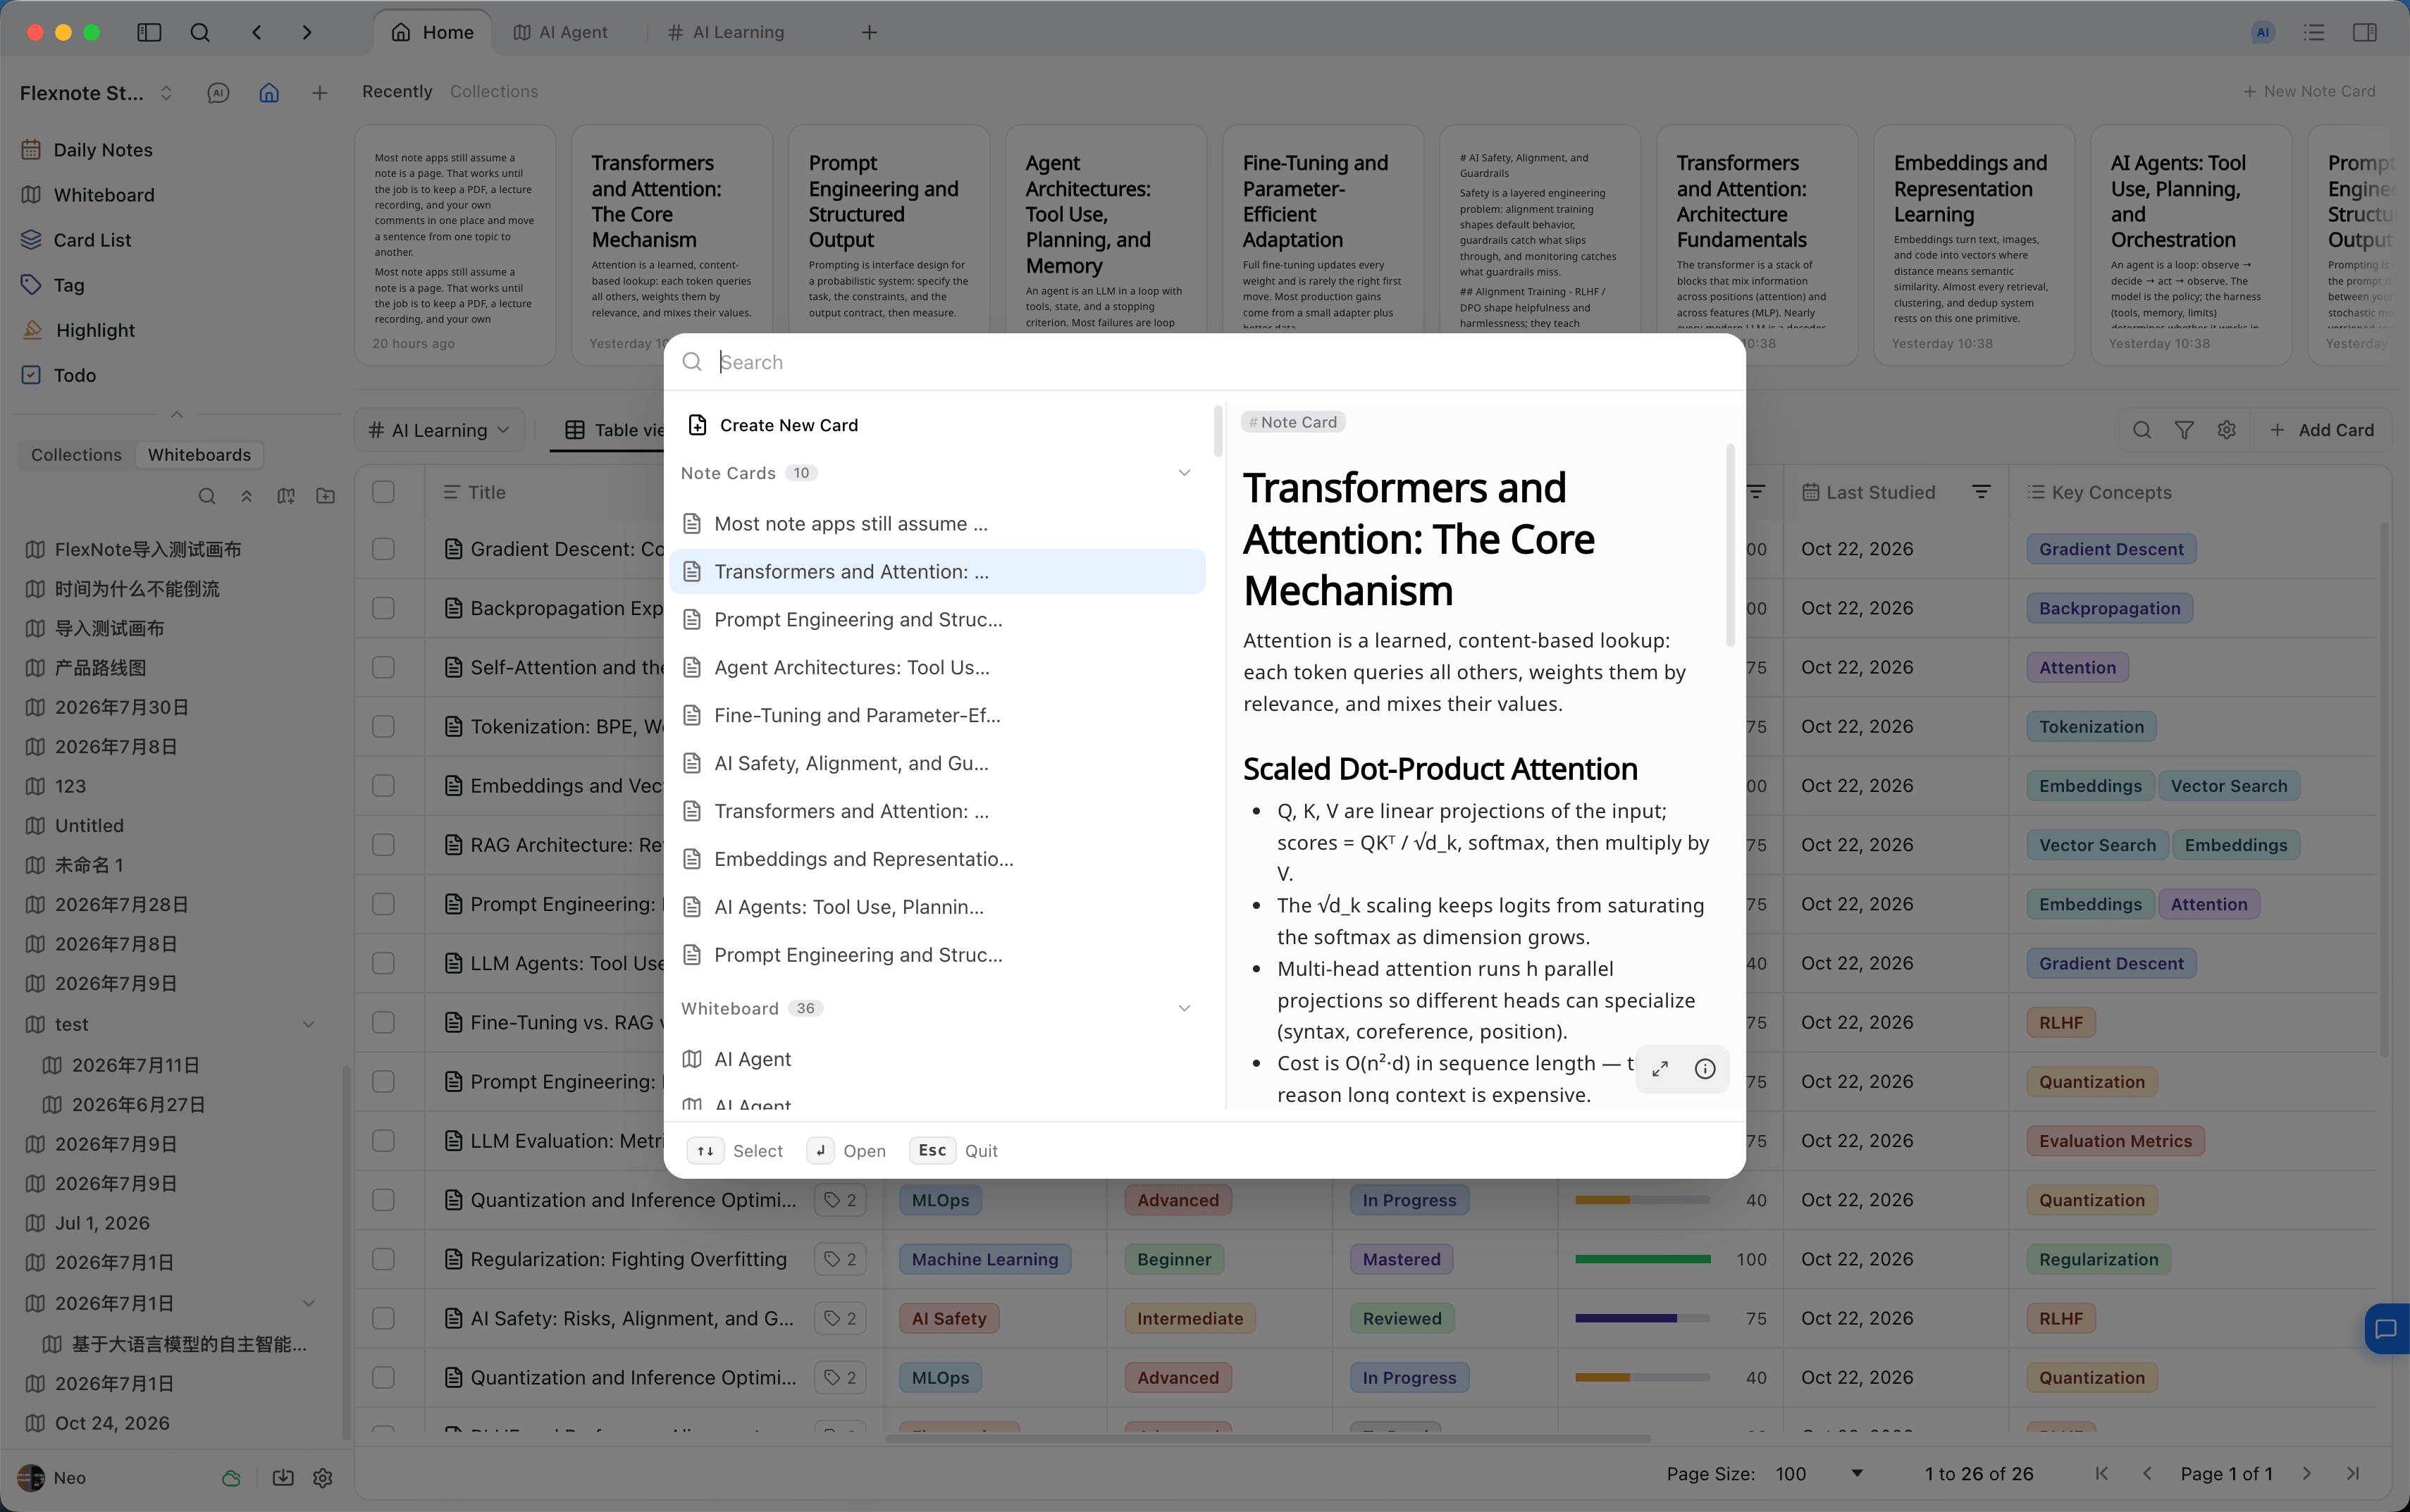Select the Collections tab in sidebar
The image size is (2410, 1512).
click(76, 455)
